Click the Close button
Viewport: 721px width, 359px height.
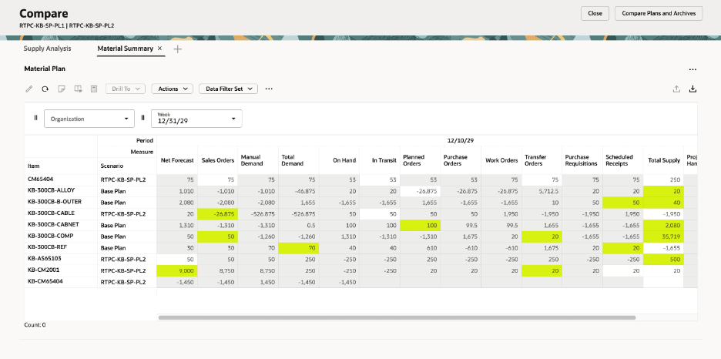click(595, 13)
